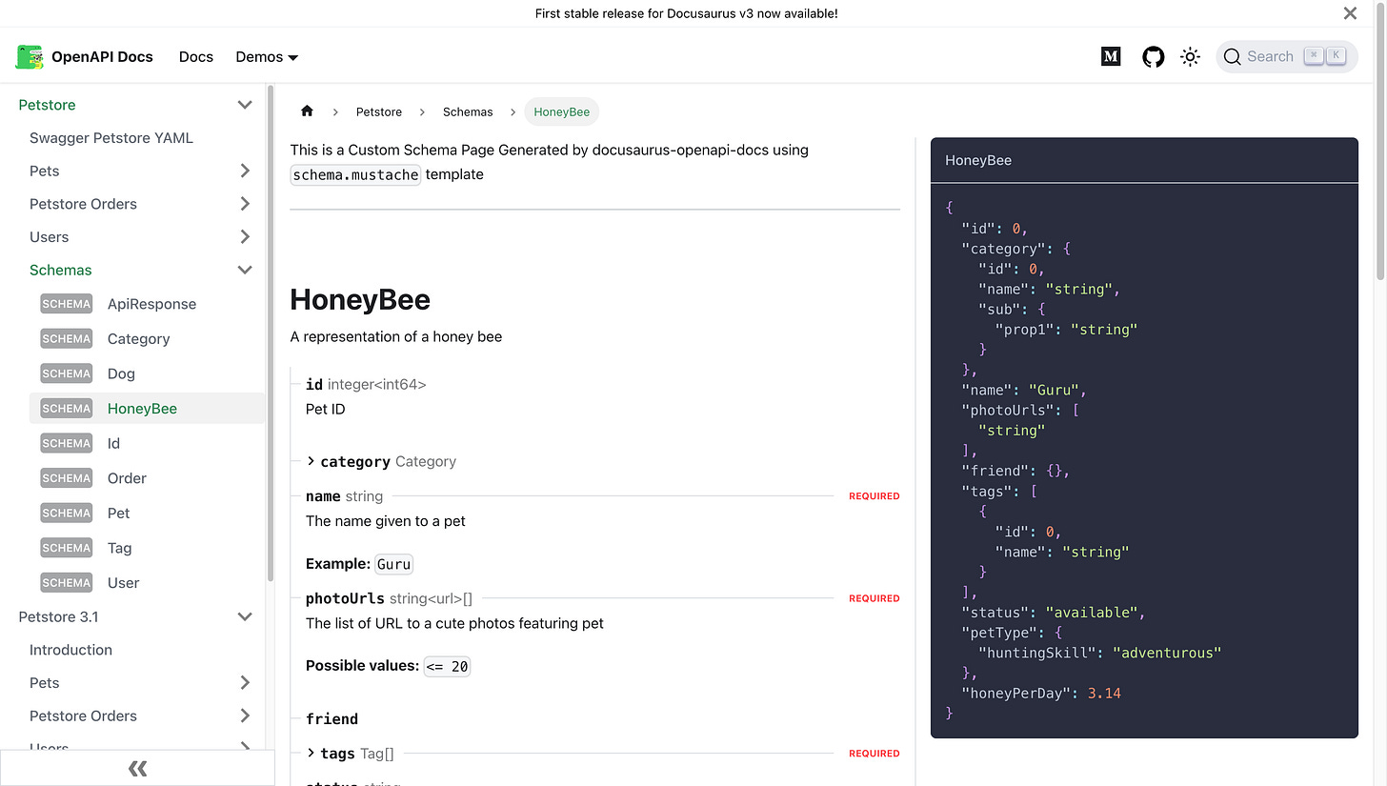1387x786 pixels.
Task: Click the '<= 20' possible values badge
Action: (447, 666)
